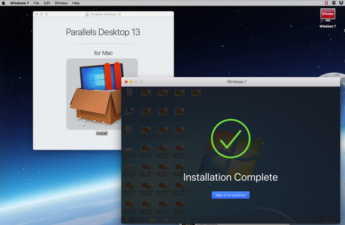The height and width of the screenshot is (225, 345).
Task: Click the Install label under the box
Action: coord(102,133)
